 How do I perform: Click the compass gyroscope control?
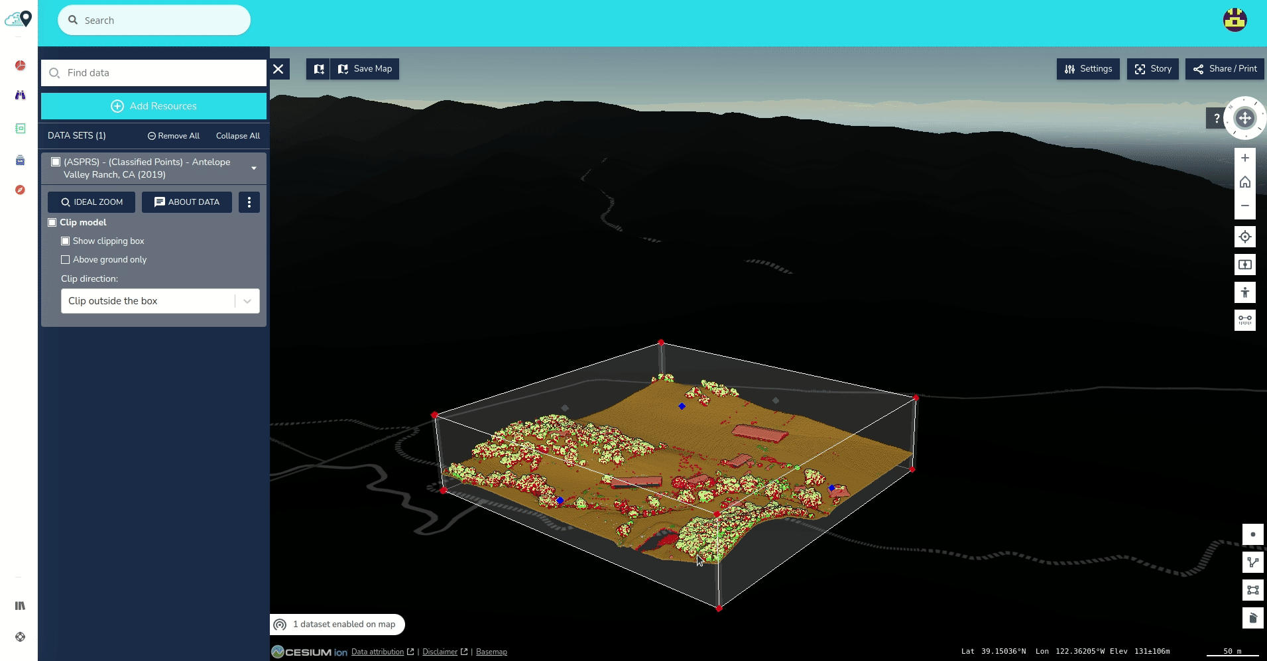pyautogui.click(x=1245, y=118)
